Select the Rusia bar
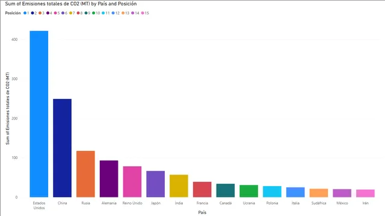Viewport: 385px width, 216px height. [85, 174]
